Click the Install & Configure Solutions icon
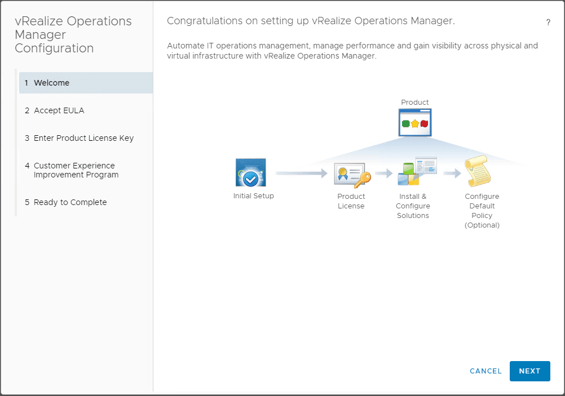565x396 pixels. coord(416,172)
